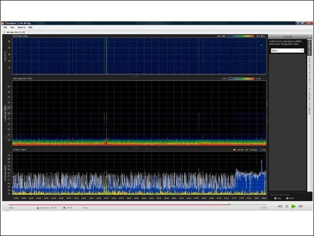Open the device signature dropdown
Viewport: 314px width, 236px height.
coord(288,51)
